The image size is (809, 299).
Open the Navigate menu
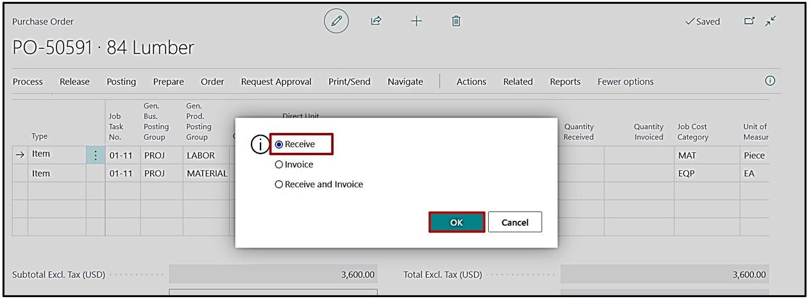coord(405,81)
